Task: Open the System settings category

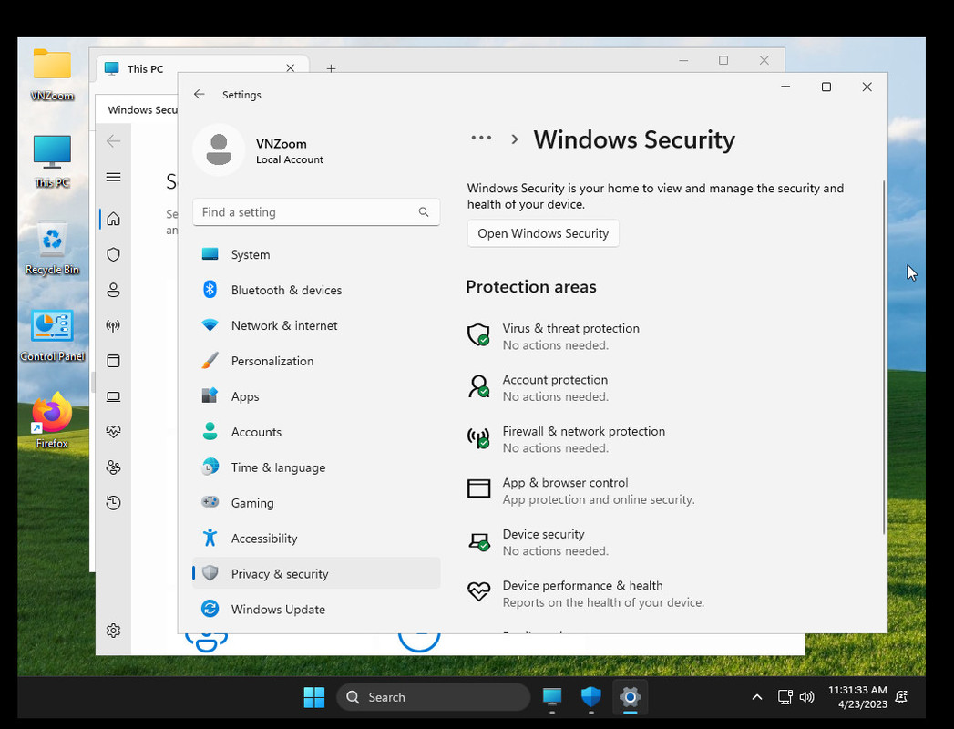Action: pyautogui.click(x=316, y=254)
